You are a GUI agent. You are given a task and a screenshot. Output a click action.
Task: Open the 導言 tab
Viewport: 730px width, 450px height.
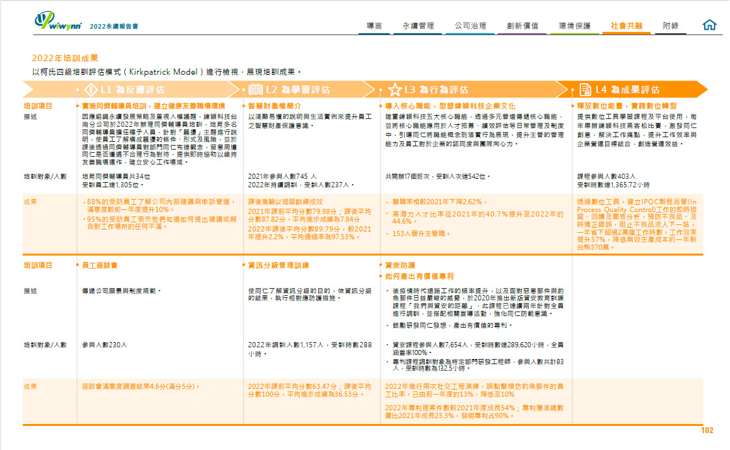click(374, 26)
